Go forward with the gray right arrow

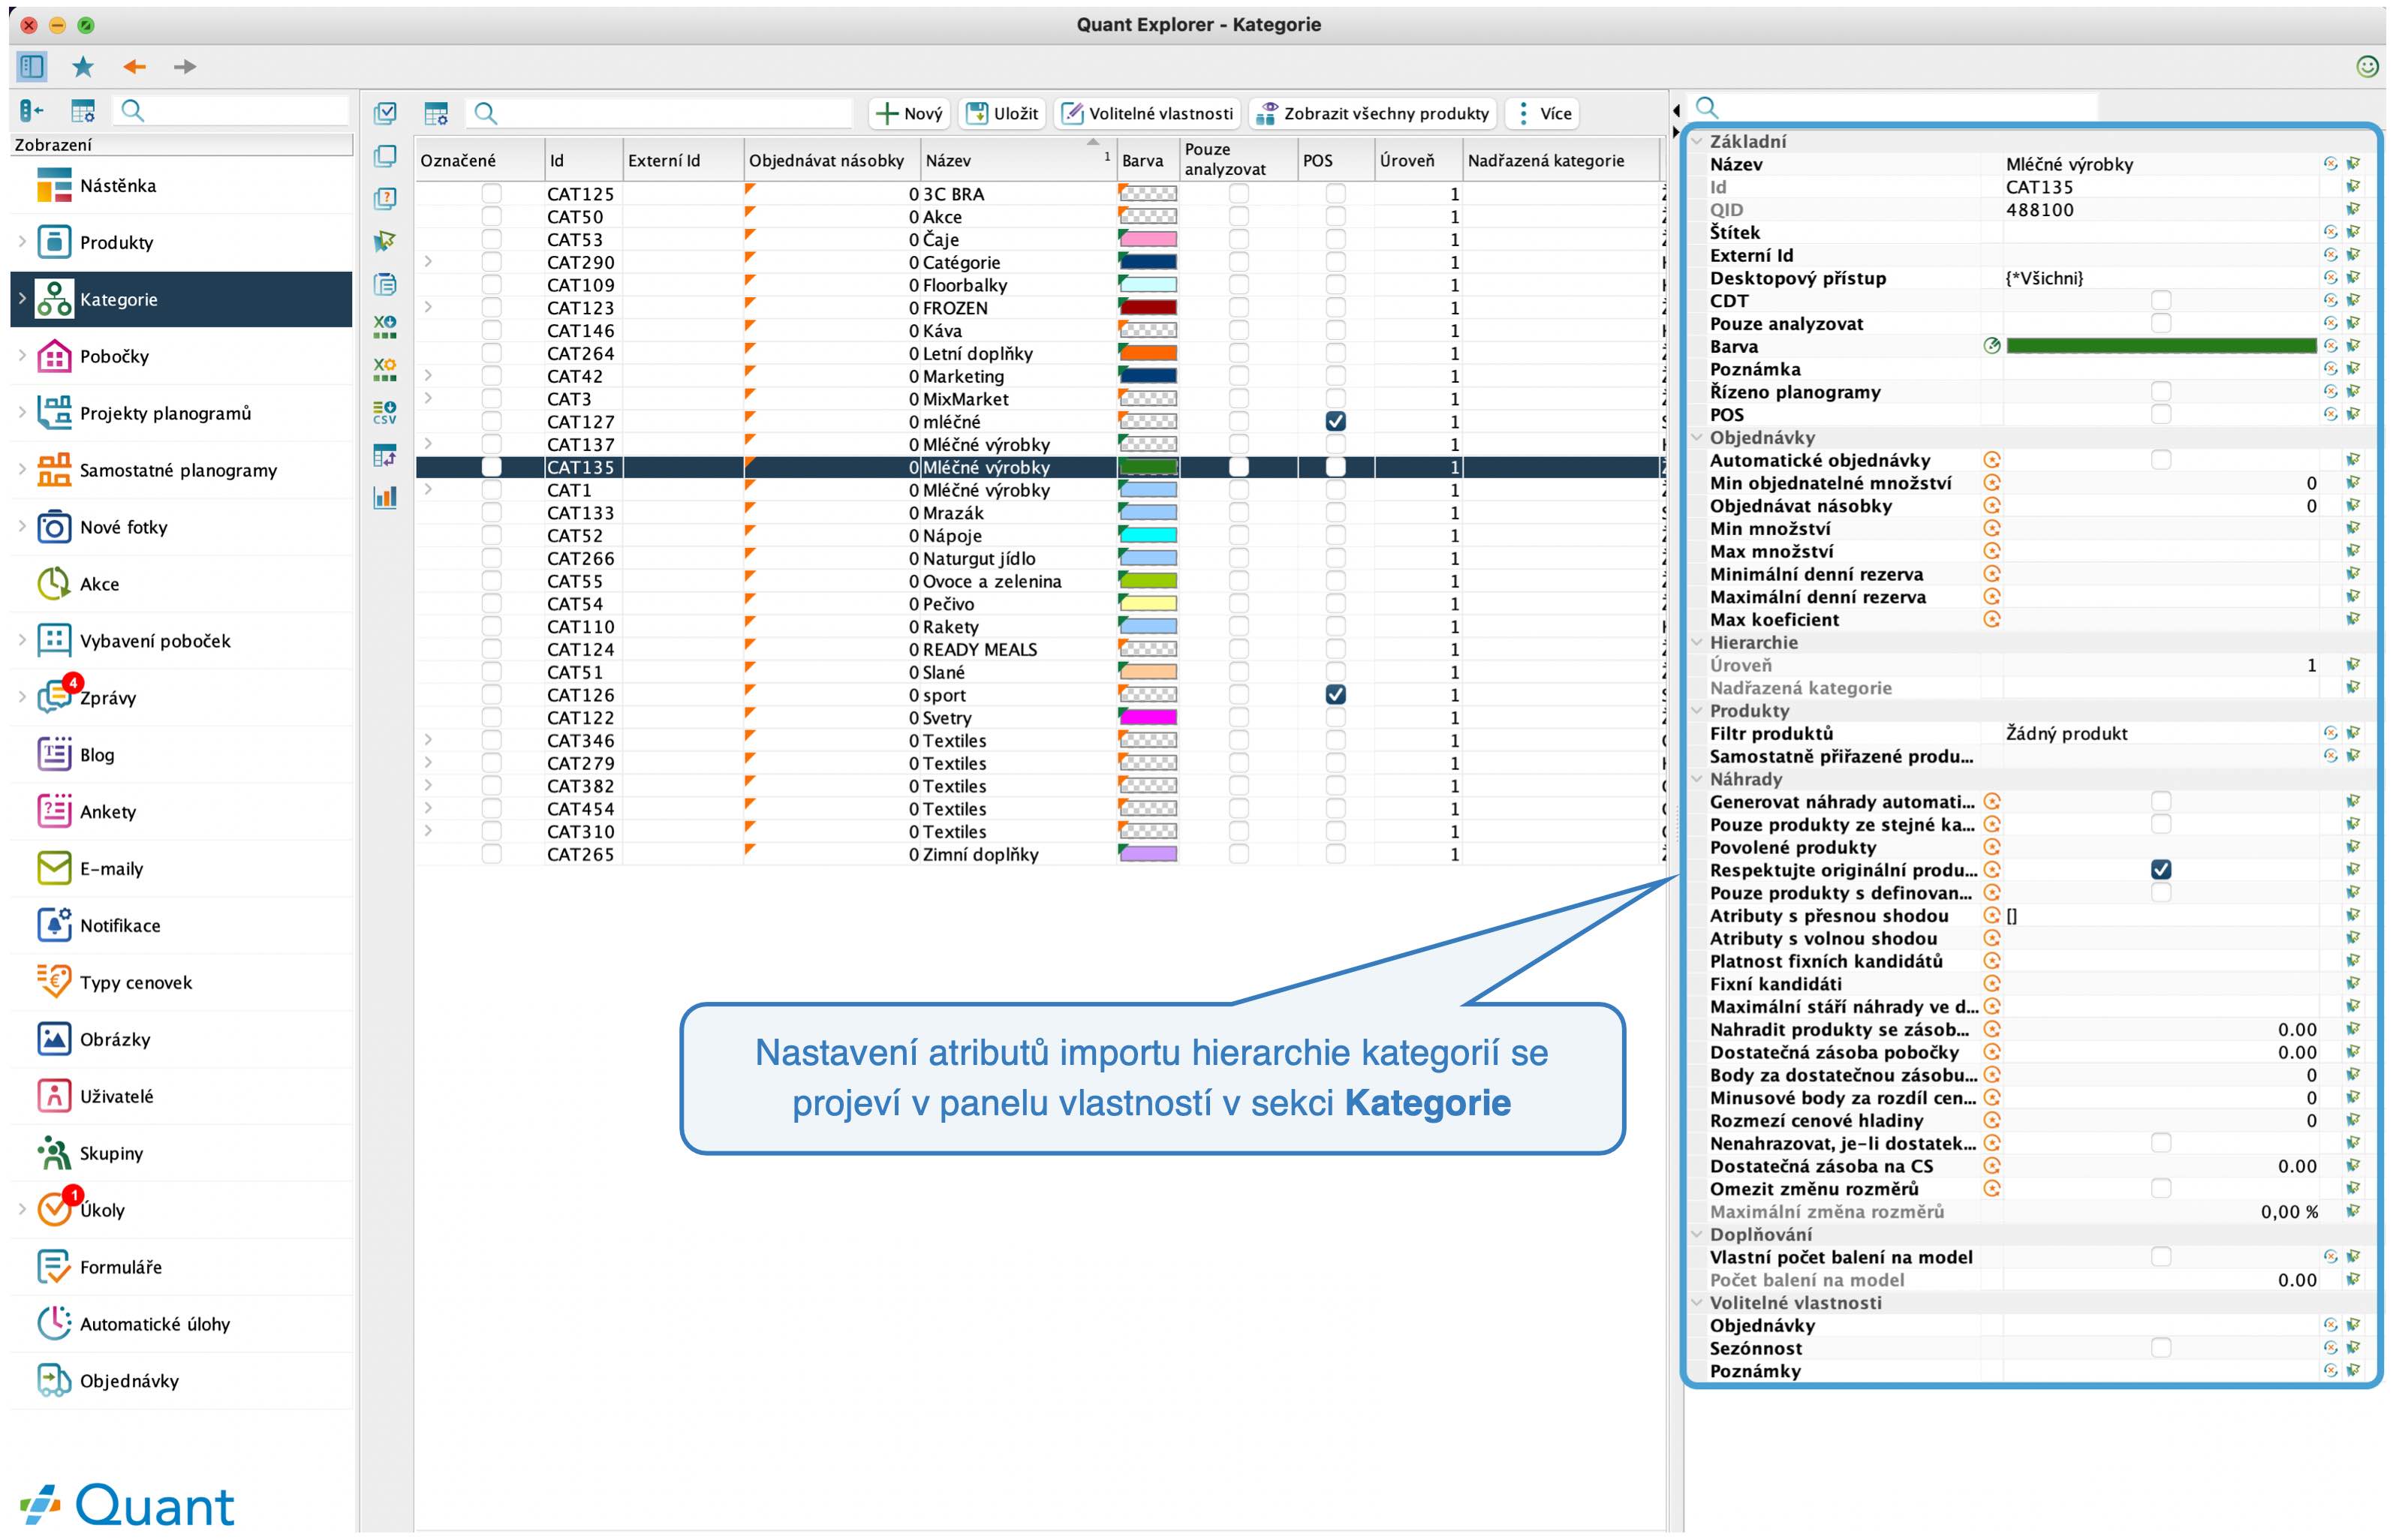185,67
